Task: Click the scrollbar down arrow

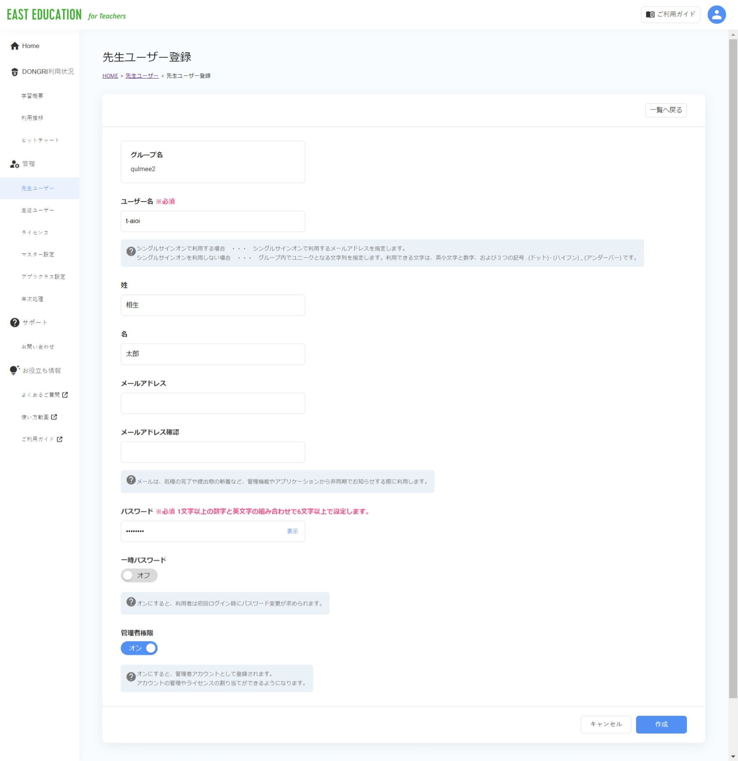Action: tap(733, 757)
